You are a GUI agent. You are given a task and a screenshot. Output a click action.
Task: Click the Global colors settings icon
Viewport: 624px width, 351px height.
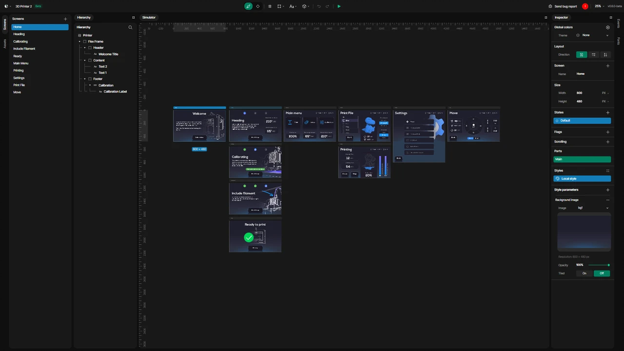pyautogui.click(x=608, y=27)
